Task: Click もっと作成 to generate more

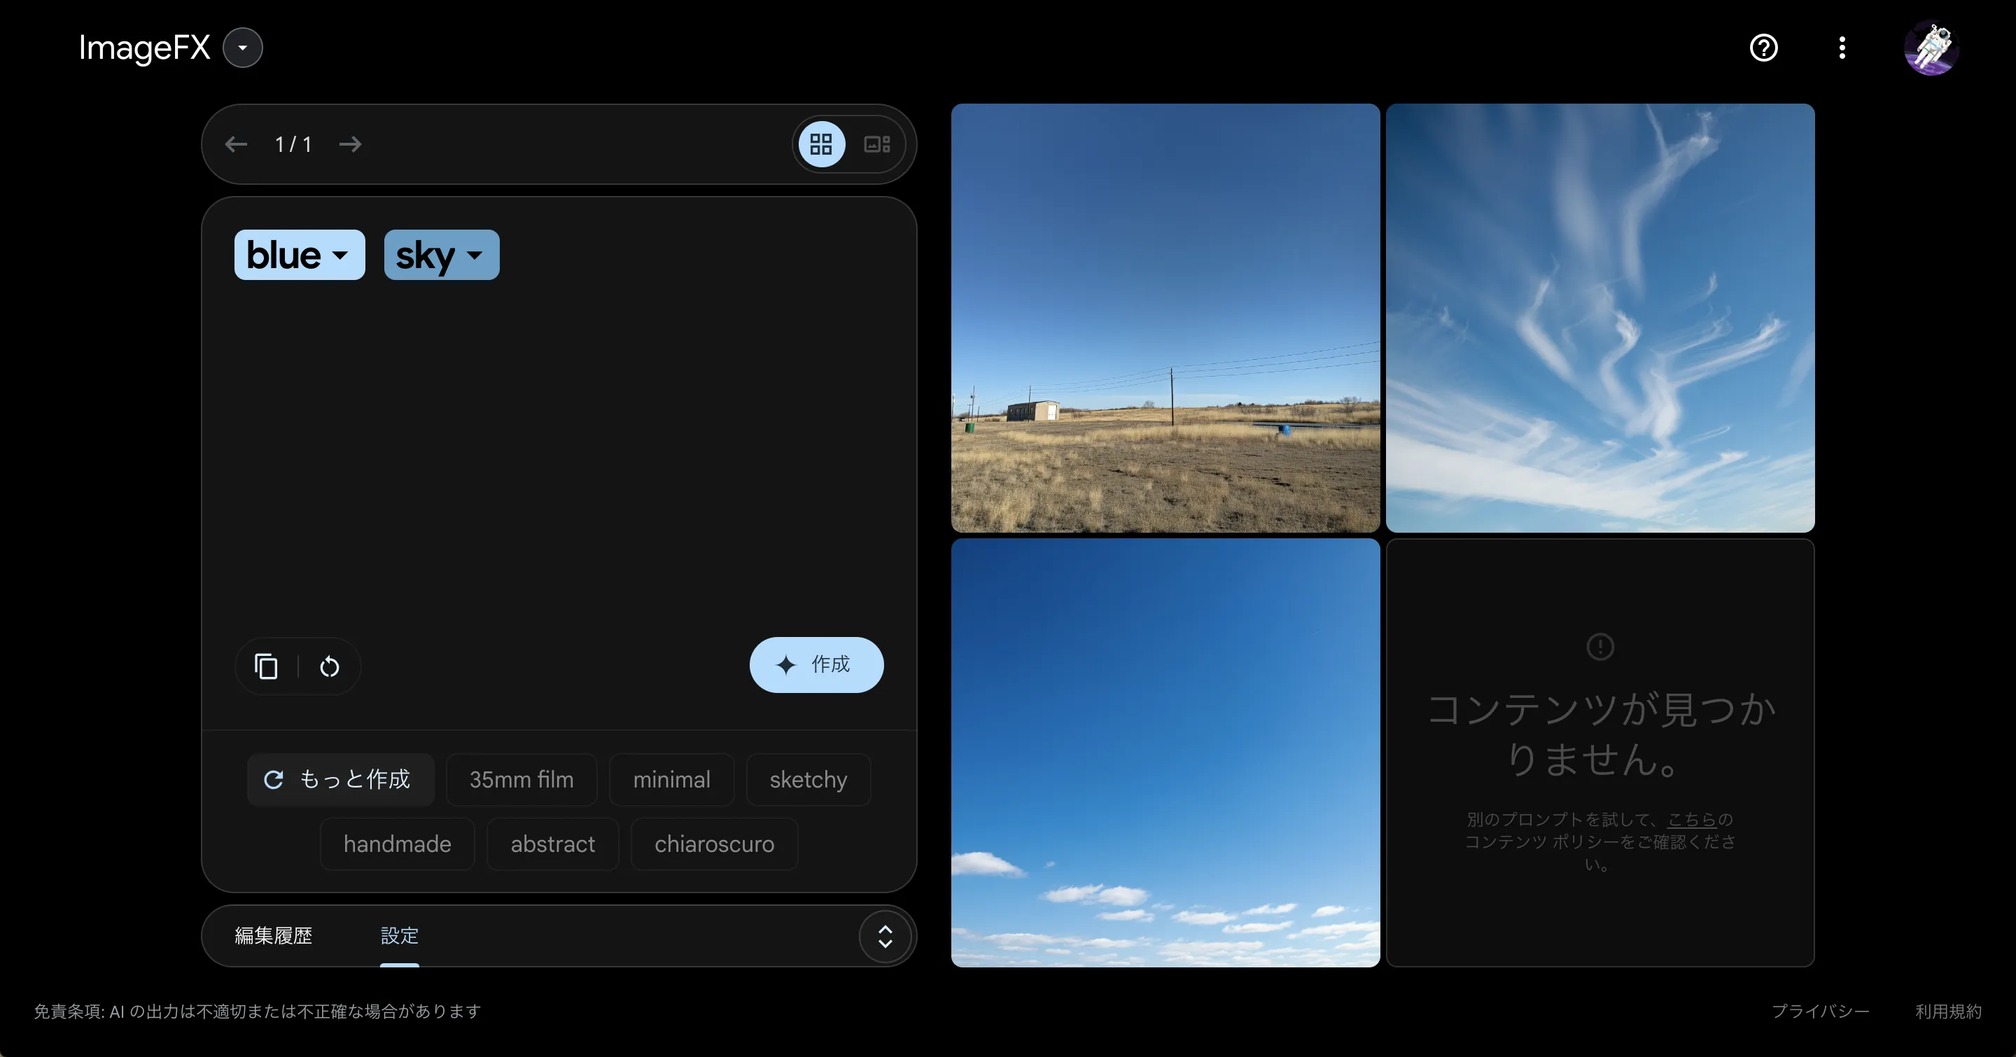Action: [340, 779]
